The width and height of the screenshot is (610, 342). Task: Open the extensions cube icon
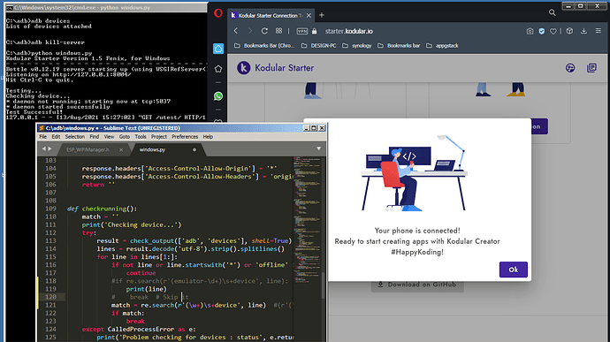[x=569, y=31]
